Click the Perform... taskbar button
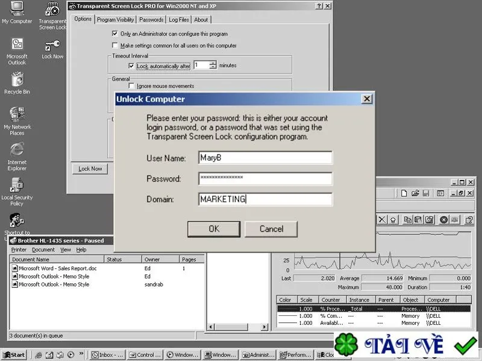 pos(295,355)
